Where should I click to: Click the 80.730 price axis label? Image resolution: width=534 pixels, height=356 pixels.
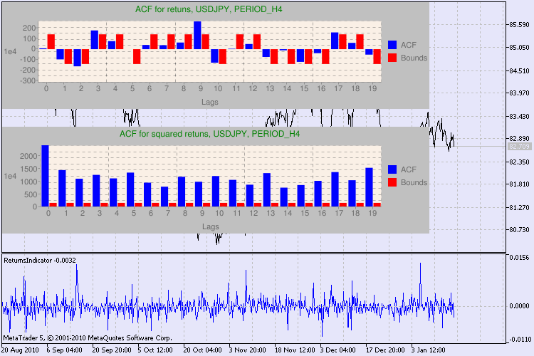coord(519,230)
